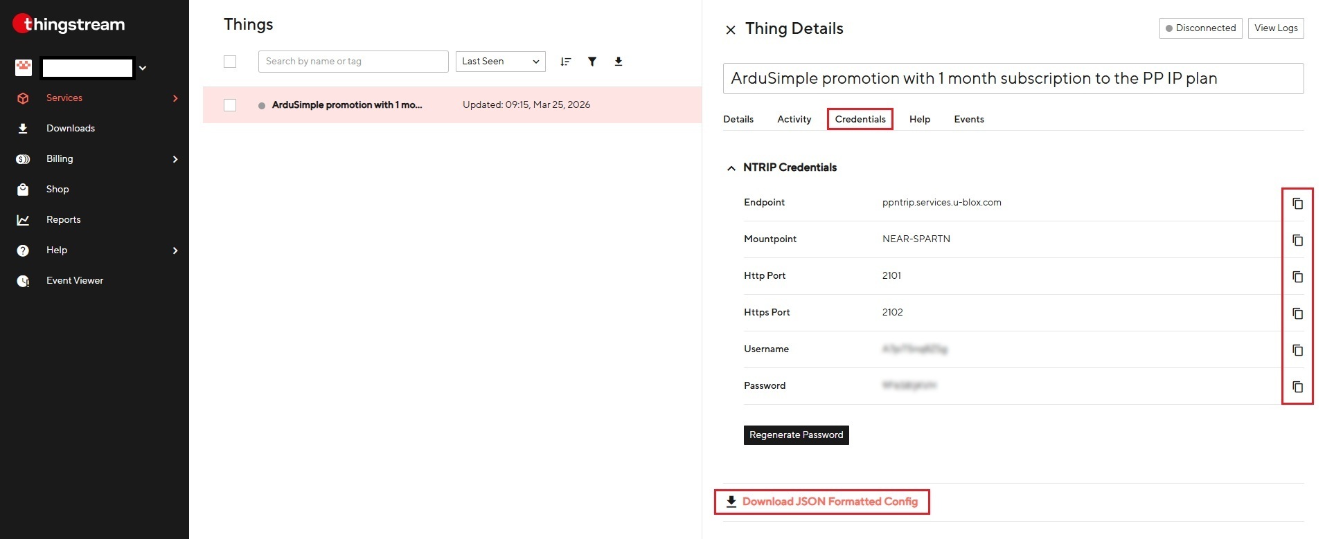Click Download JSON Formatted Config link

click(x=829, y=502)
